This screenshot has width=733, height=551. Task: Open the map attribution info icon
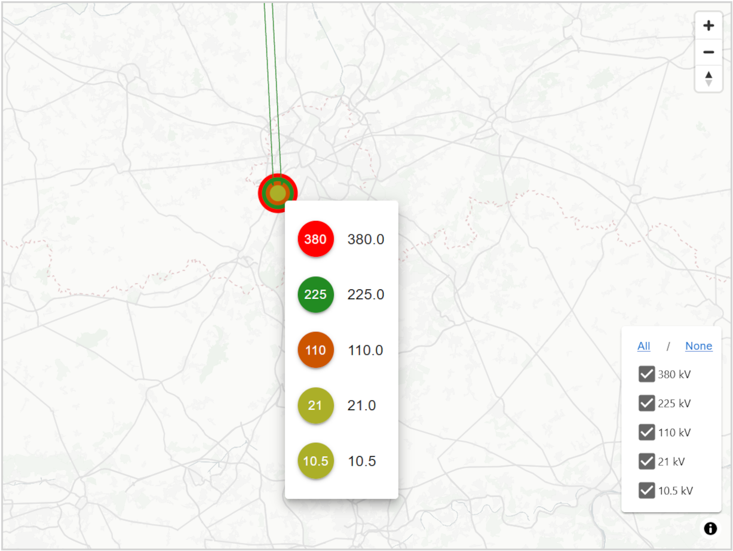710,528
